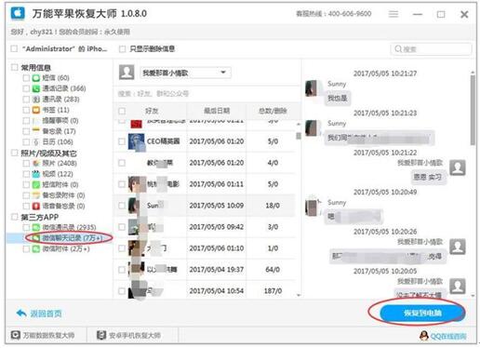Click the 总数/删除 column header

pos(273,111)
